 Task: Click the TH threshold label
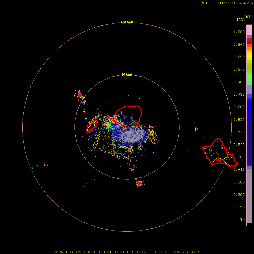[242, 220]
